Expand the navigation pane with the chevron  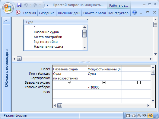pyautogui.click(x=6, y=21)
